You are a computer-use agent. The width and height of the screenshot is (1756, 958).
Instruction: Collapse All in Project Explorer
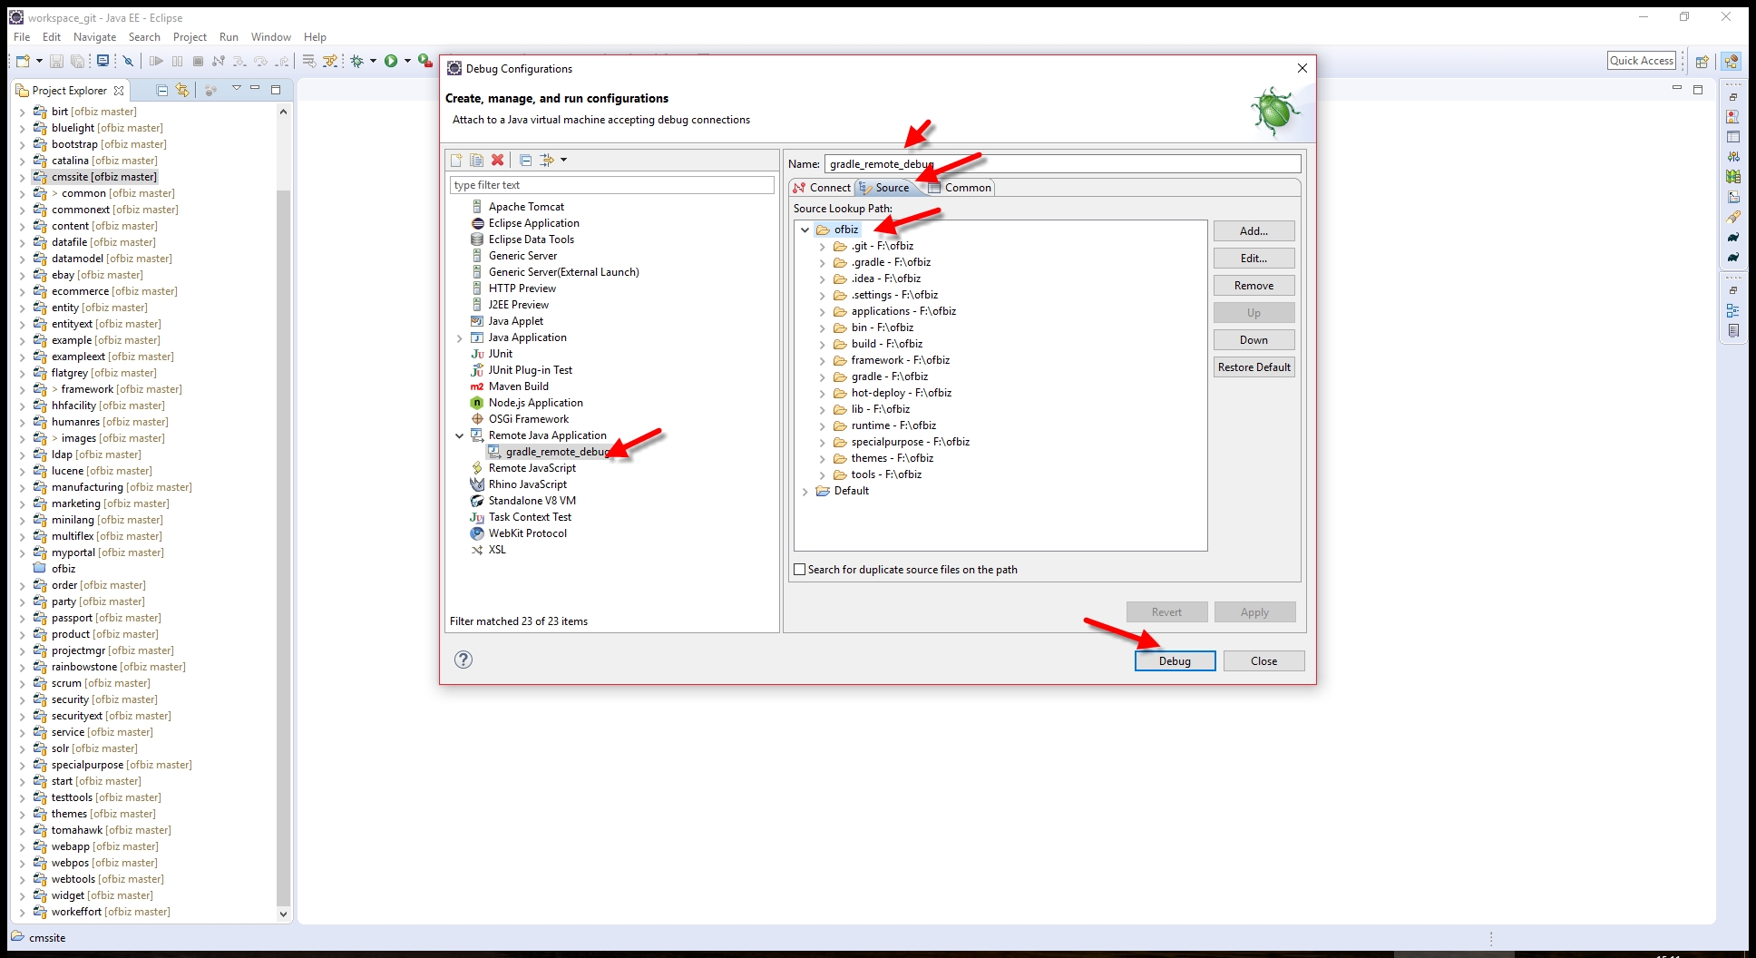tap(162, 90)
